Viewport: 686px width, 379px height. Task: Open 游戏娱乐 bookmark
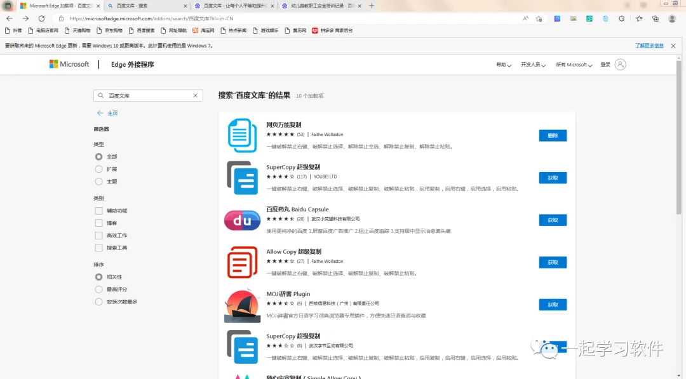pyautogui.click(x=266, y=30)
